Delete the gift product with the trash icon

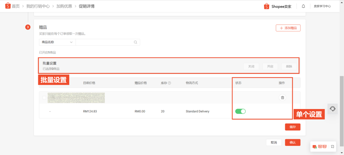pyautogui.click(x=282, y=98)
